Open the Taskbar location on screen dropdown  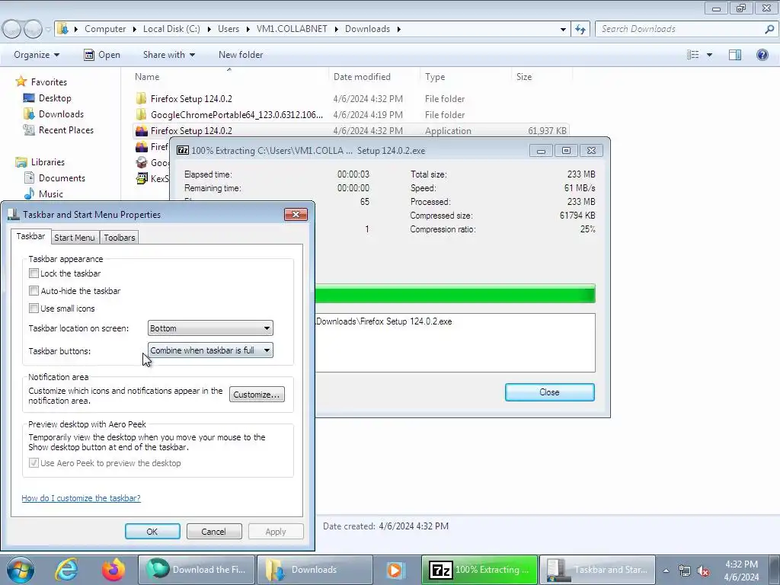pos(210,328)
